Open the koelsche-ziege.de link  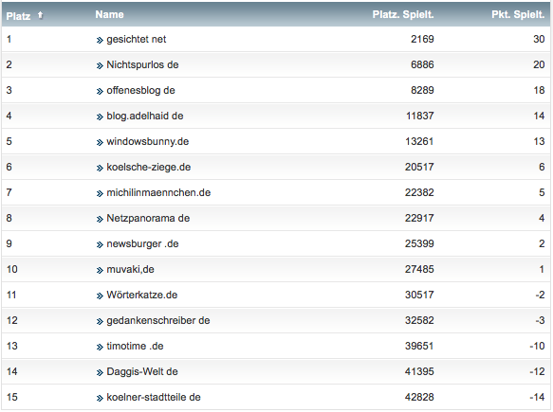pyautogui.click(x=149, y=167)
